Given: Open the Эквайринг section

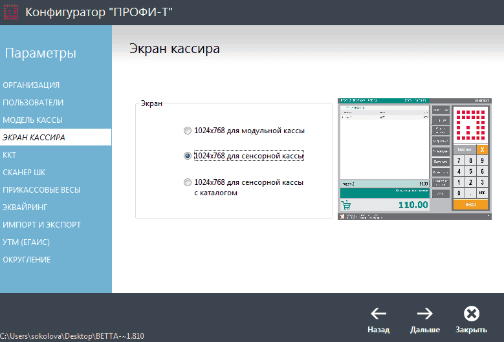Looking at the screenshot, I should tap(25, 207).
